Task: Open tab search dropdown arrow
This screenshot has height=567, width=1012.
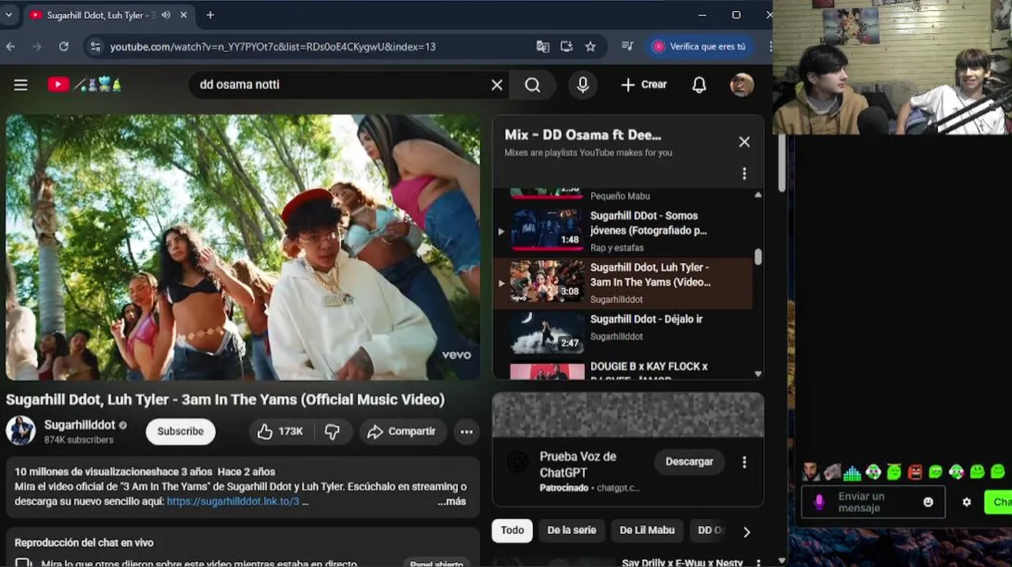Action: pos(9,15)
